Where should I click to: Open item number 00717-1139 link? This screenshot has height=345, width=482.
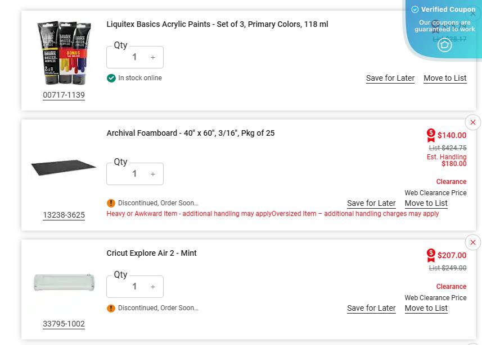click(64, 95)
